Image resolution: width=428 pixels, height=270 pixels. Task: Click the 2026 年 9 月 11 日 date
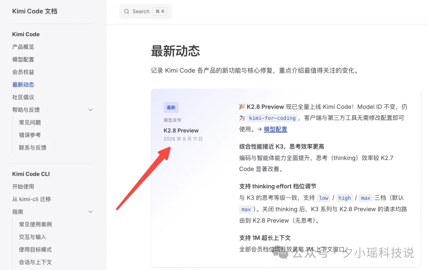[183, 139]
